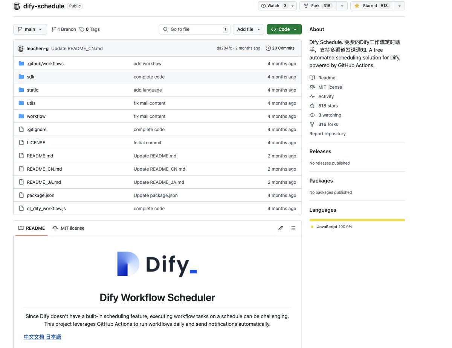452x348 pixels.
Task: Open the green Code dropdown
Action: pyautogui.click(x=284, y=29)
